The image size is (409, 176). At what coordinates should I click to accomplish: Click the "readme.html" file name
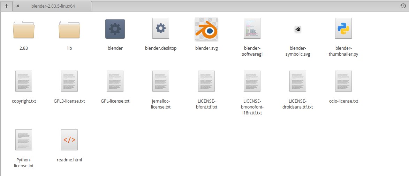click(x=69, y=160)
